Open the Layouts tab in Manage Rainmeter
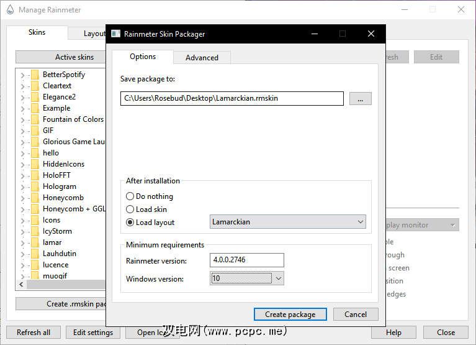The height and width of the screenshot is (345, 476). [88, 34]
